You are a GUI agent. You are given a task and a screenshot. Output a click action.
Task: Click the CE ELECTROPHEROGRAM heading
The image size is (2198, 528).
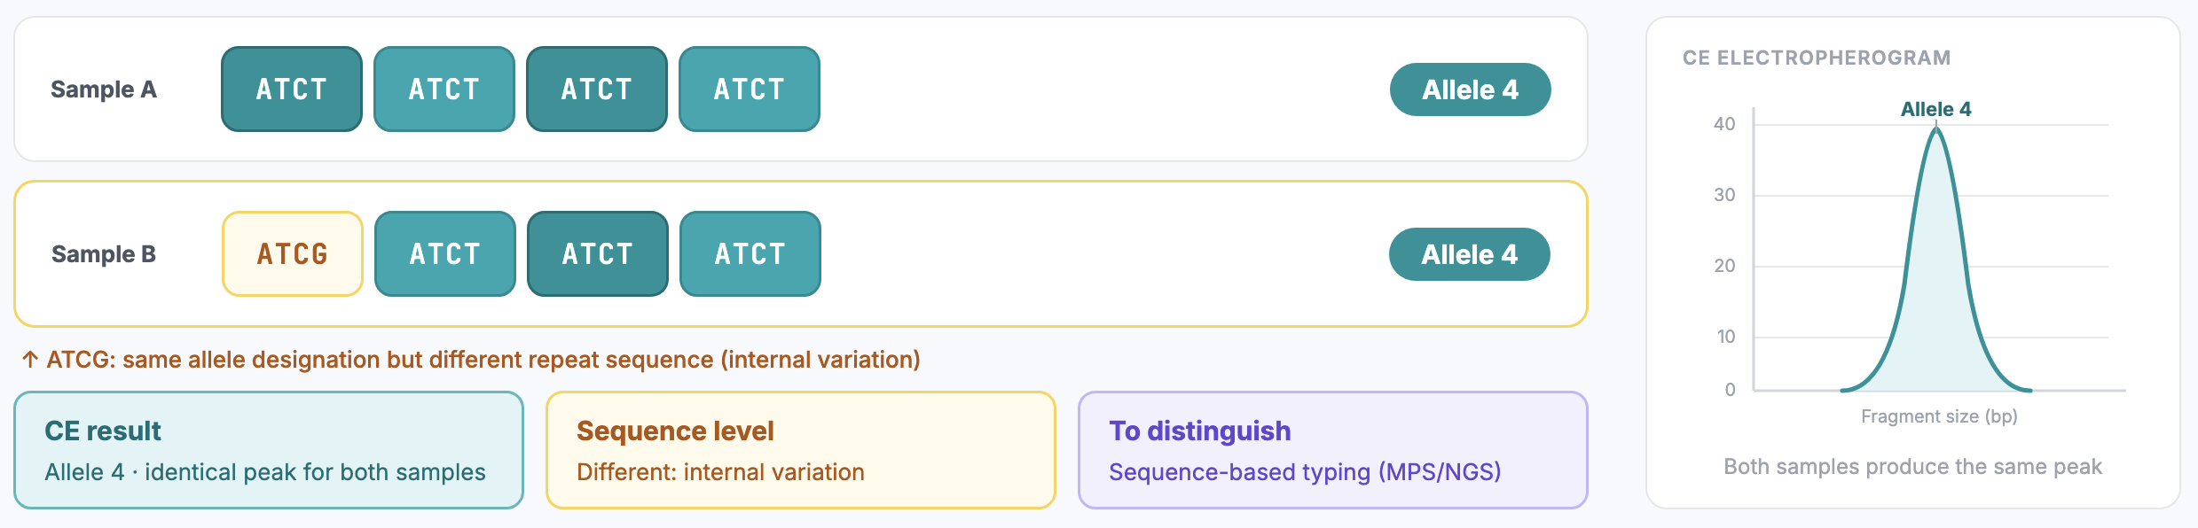pos(1817,58)
